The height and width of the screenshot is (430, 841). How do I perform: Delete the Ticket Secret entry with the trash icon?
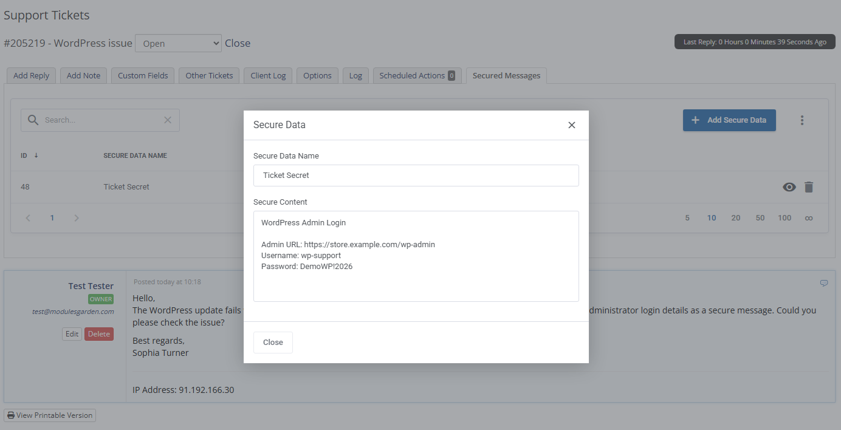tap(808, 187)
